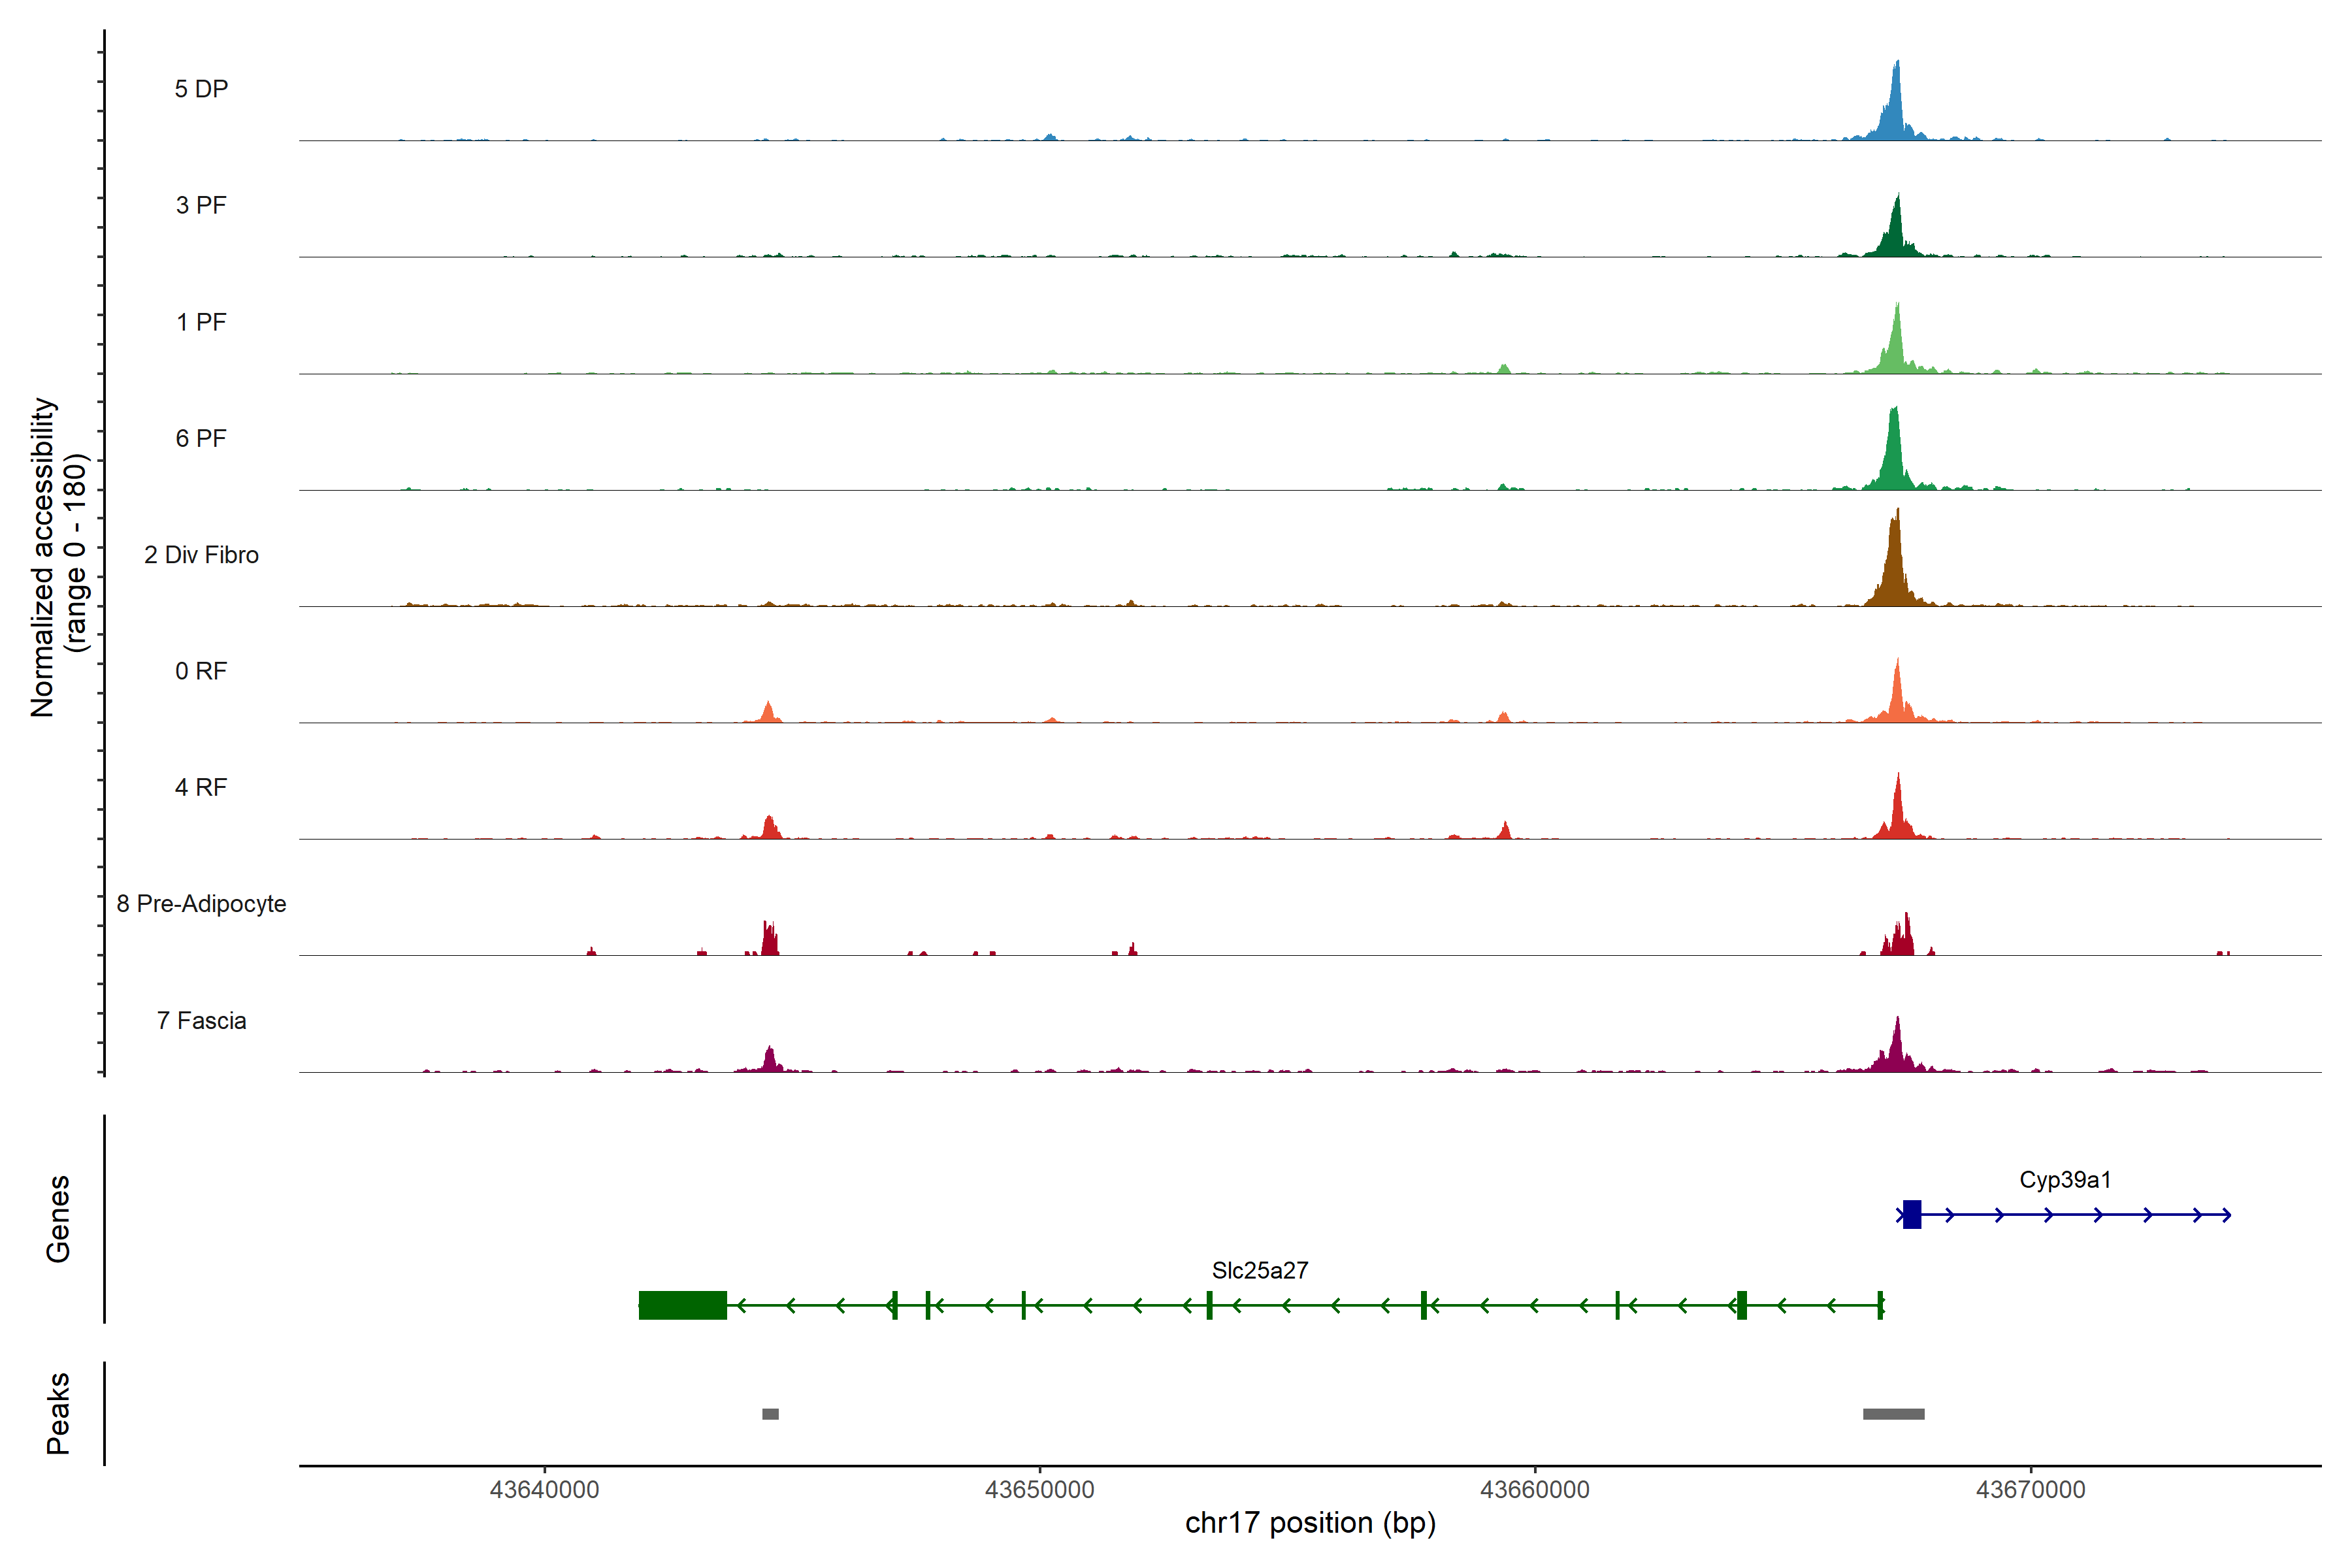Click the Peaks panel label
Screen dimensions: 2352x1568
coord(58,1412)
